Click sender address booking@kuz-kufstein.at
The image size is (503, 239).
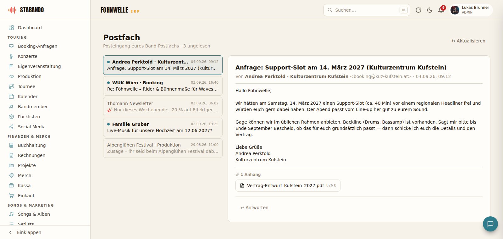click(381, 76)
